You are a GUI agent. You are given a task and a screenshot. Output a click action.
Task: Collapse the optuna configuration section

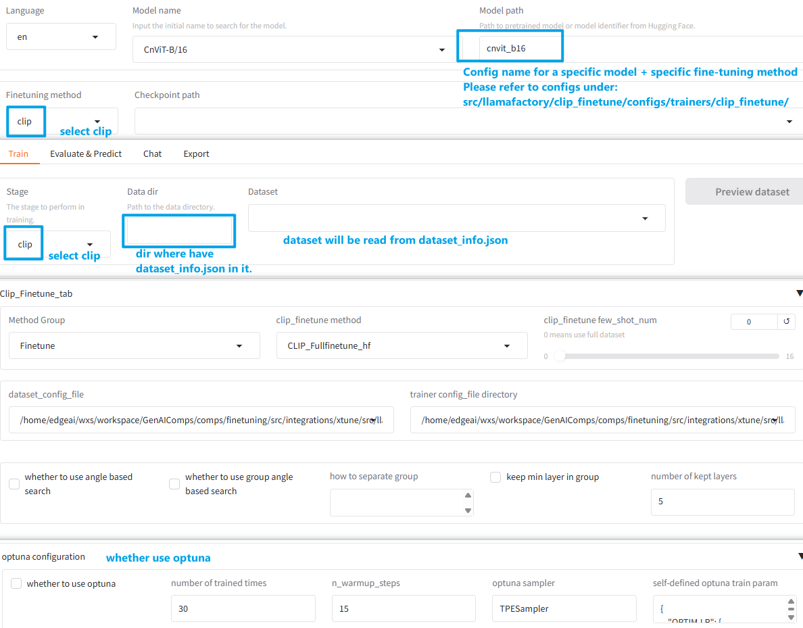coord(800,557)
